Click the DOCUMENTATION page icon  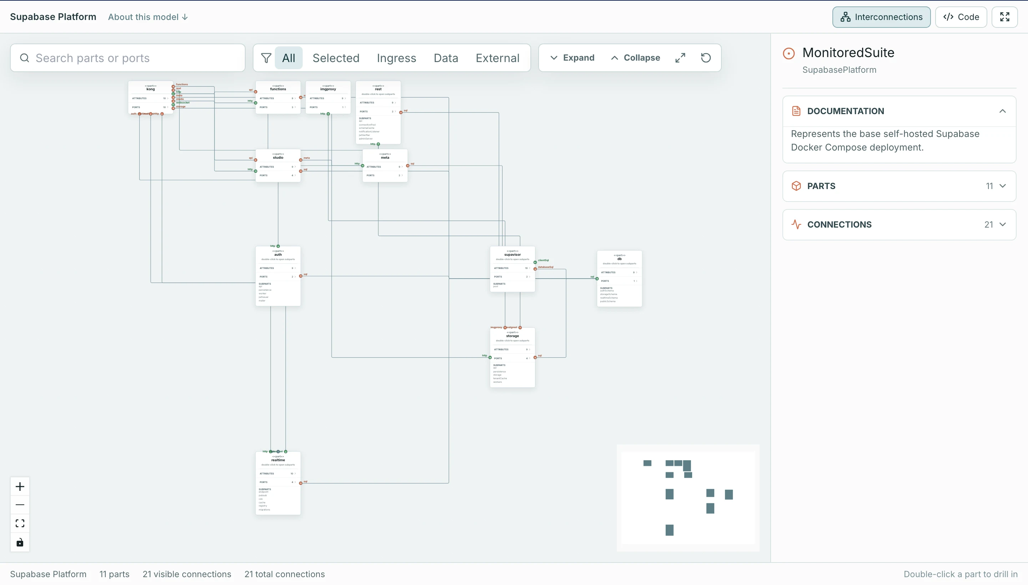point(796,111)
